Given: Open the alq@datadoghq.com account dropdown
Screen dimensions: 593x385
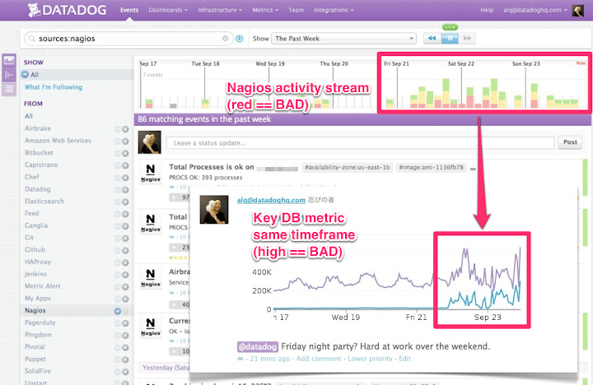Looking at the screenshot, I should point(535,10).
